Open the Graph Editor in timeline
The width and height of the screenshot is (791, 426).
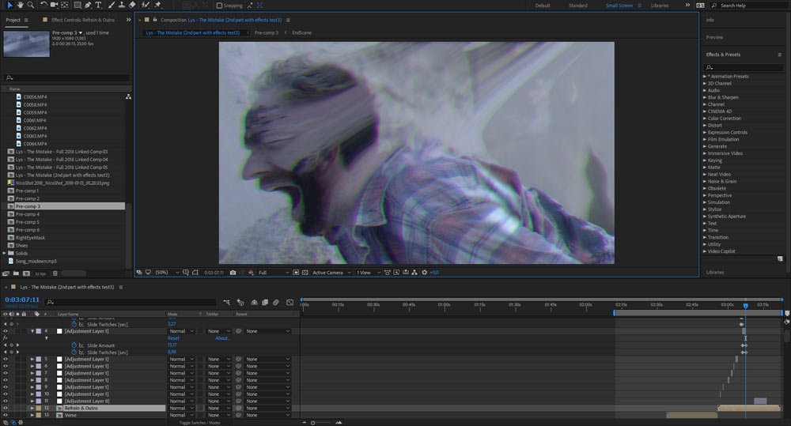coord(288,302)
